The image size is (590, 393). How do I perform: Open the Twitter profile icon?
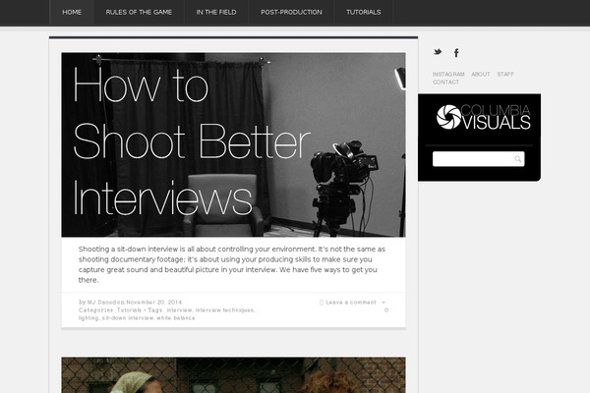click(438, 52)
